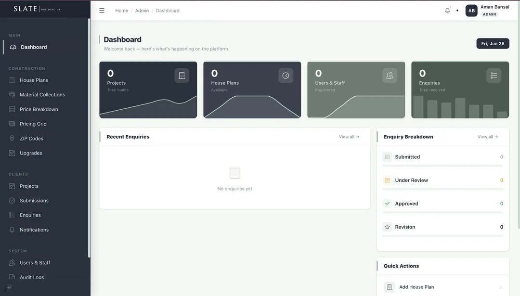Screen dimensions: 520x296
Task: Click the Submissions check-circle icon
Action: pos(12,201)
